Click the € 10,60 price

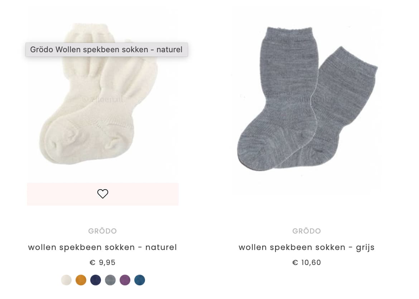click(x=307, y=263)
